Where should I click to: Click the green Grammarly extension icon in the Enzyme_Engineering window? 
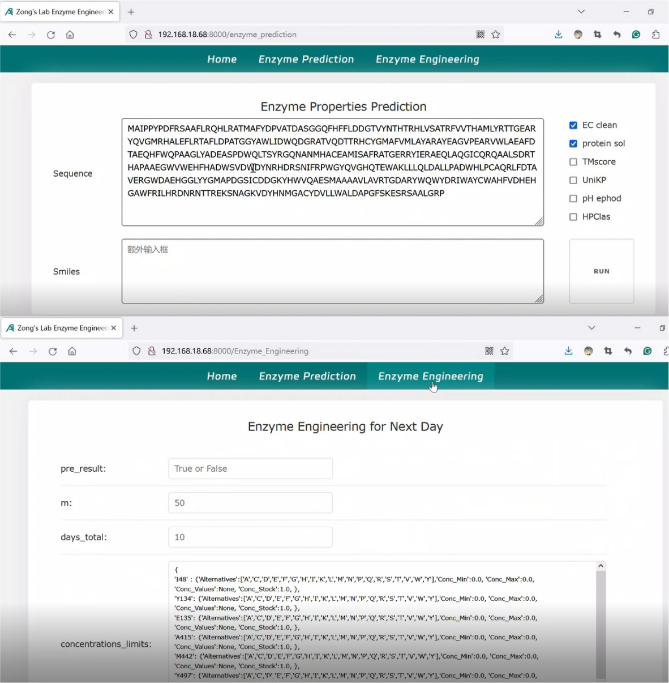click(647, 351)
